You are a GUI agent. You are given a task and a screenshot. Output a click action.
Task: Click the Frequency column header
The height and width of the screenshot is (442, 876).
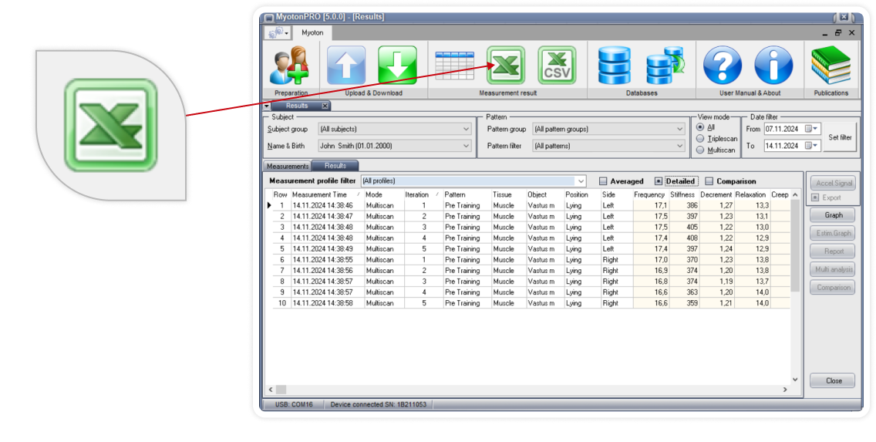coord(650,194)
